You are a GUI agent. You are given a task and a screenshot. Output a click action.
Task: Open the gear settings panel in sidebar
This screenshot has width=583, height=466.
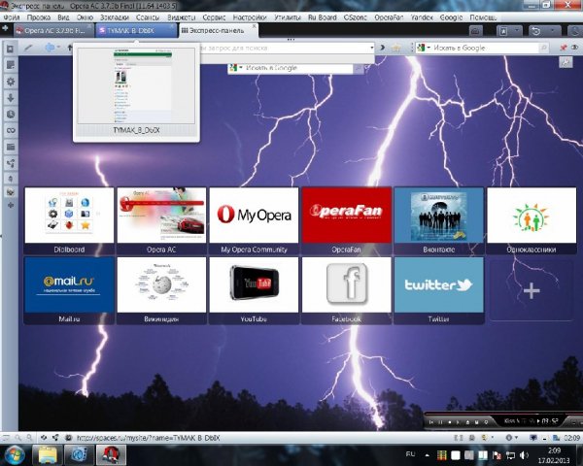[x=11, y=82]
